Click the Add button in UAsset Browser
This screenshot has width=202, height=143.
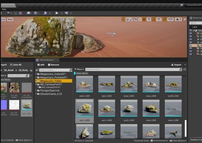41,65
